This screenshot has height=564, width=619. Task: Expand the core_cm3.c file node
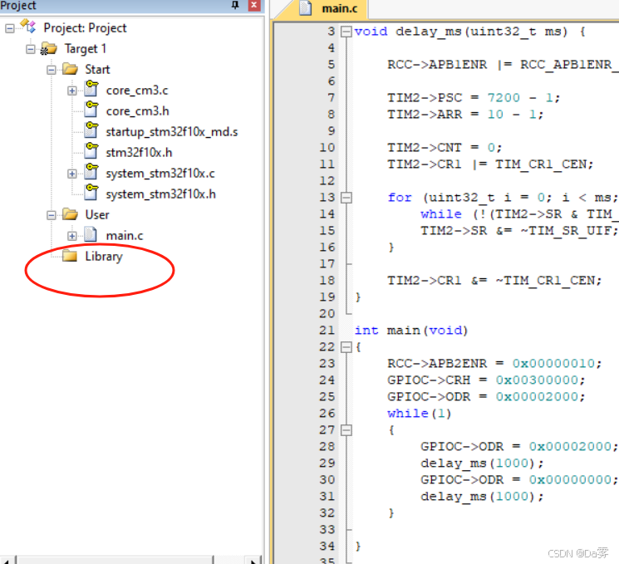(71, 91)
